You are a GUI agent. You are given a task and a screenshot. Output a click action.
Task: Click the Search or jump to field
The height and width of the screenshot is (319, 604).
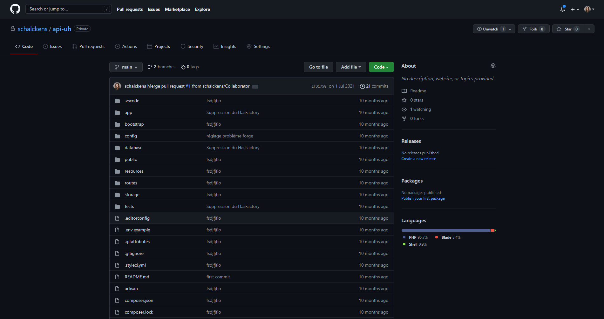click(x=68, y=9)
